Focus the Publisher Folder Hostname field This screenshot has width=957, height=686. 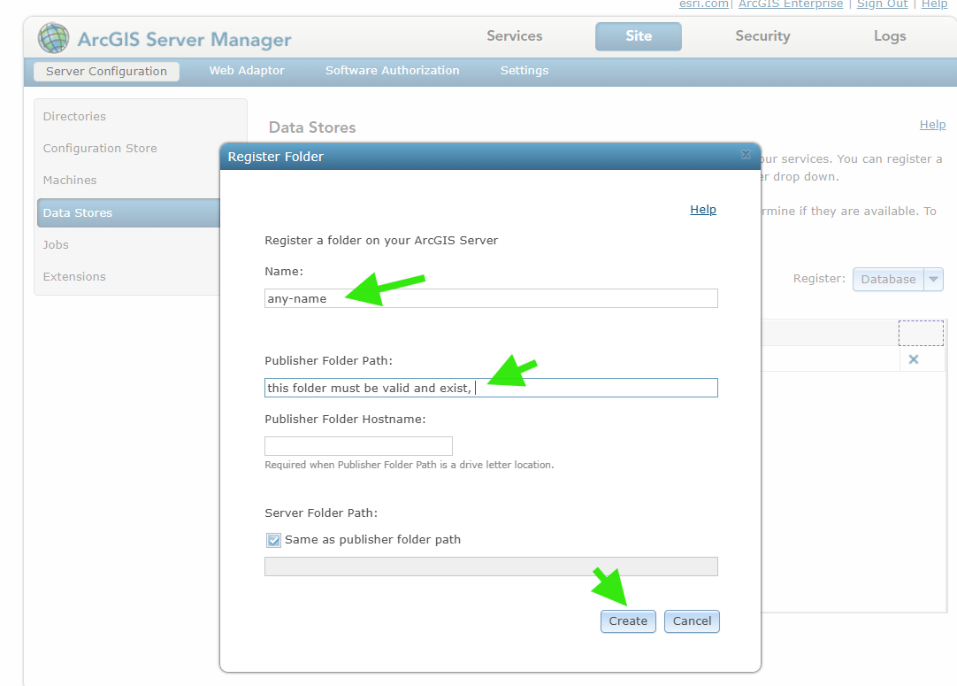[358, 446]
